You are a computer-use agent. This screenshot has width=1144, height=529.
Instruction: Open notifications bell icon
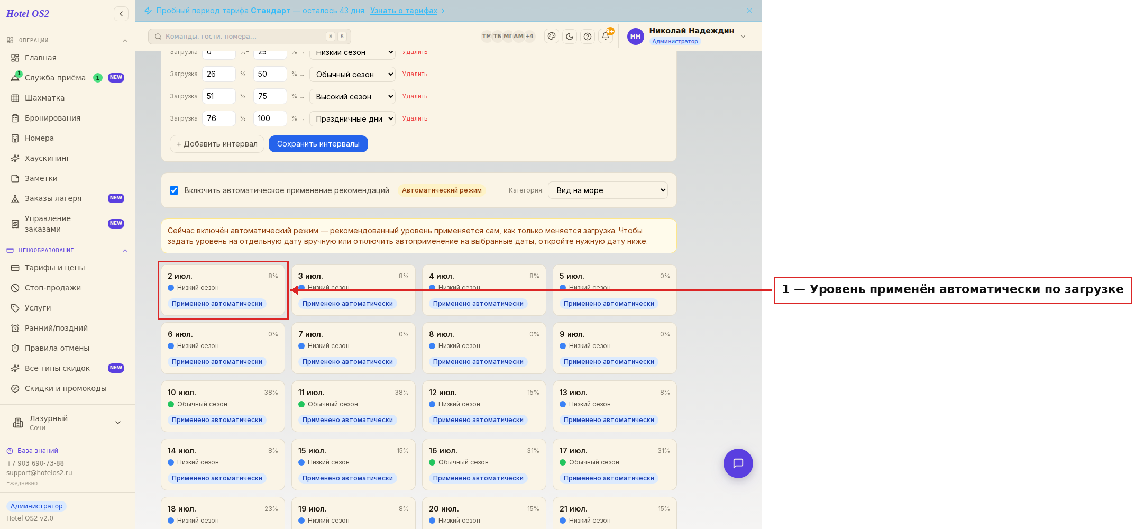click(606, 36)
